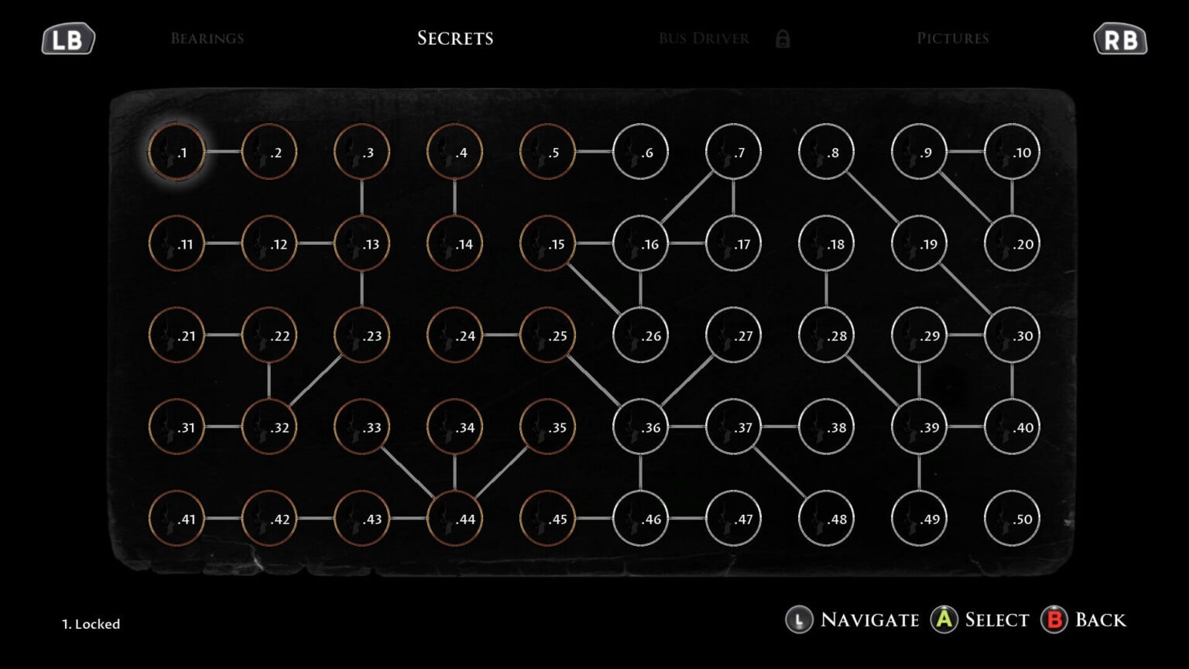The width and height of the screenshot is (1189, 669).
Task: Click the green A Select prompt
Action: coord(980,619)
